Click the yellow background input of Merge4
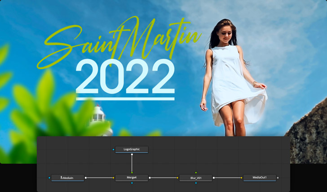 [113, 178]
